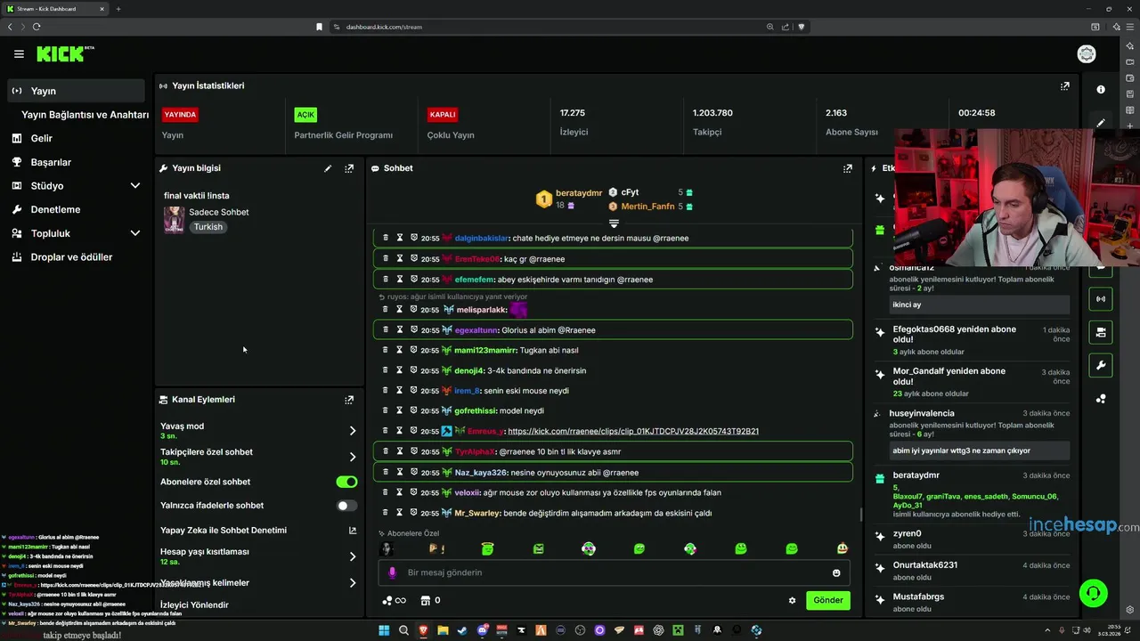This screenshot has height=641, width=1140.
Task: Open the emoji picker in message box
Action: point(836,572)
